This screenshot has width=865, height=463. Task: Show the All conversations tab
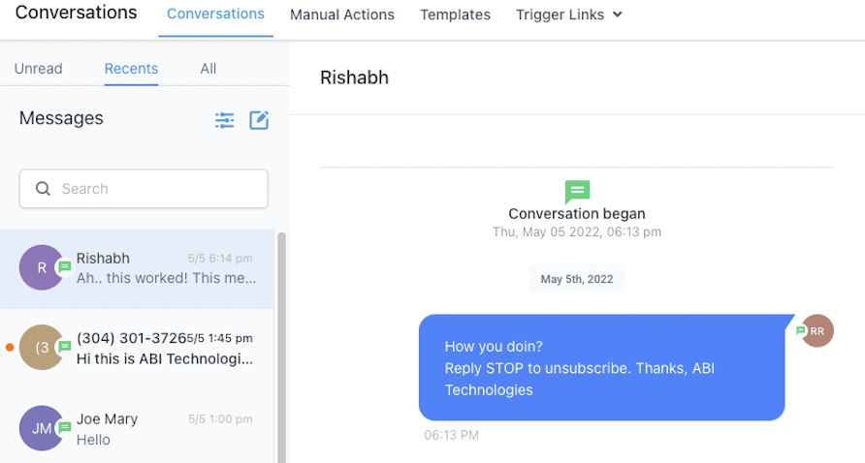[x=208, y=69]
